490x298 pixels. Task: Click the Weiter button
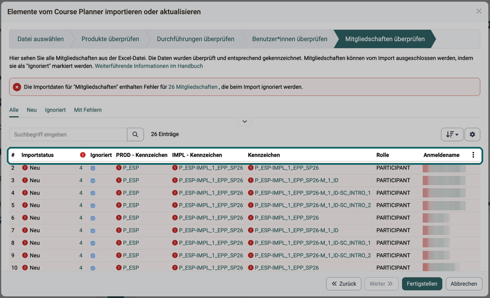click(381, 284)
